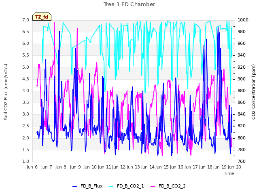The image size is (259, 194).
Task: Click the Jun 17 x-axis tick label
Action: pyautogui.click(x=191, y=167)
